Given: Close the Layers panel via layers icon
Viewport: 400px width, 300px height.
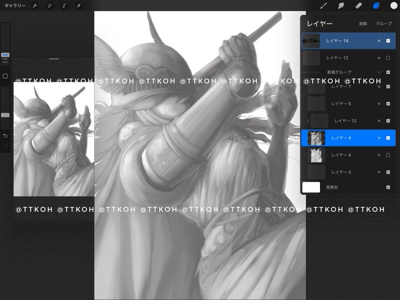Looking at the screenshot, I should coord(376,6).
